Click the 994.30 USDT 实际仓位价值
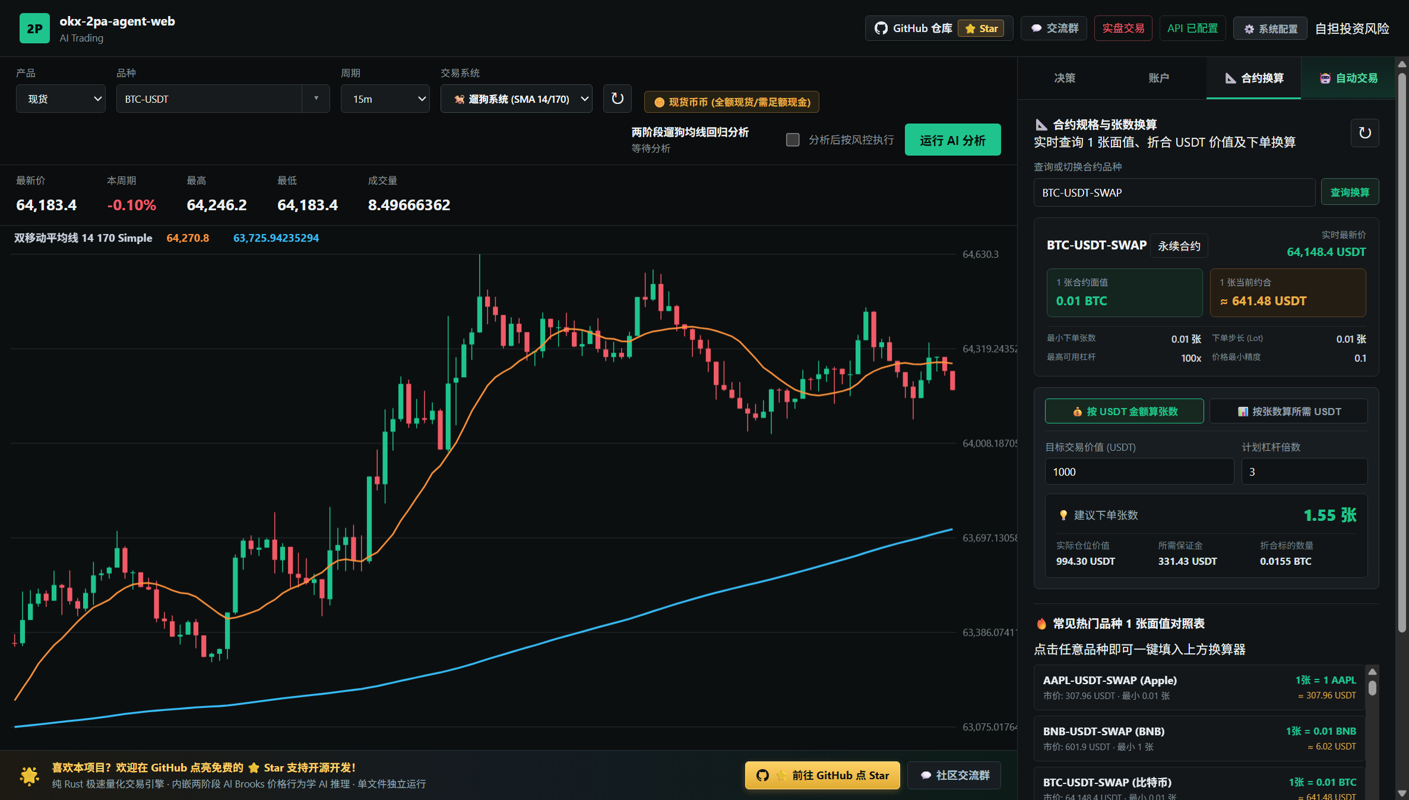This screenshot has height=800, width=1409. point(1085,561)
